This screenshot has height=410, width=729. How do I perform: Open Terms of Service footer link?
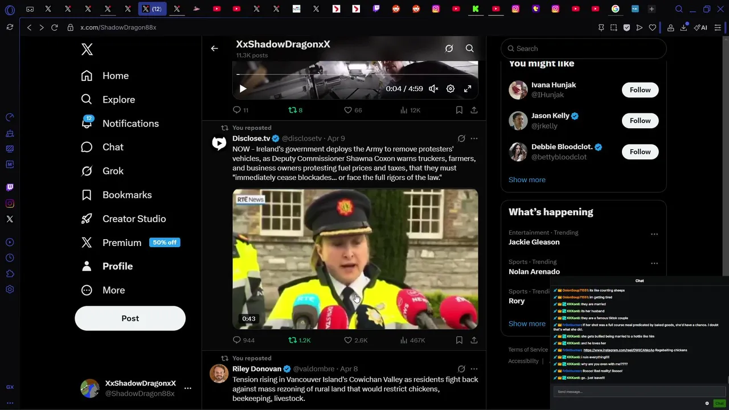[528, 350]
